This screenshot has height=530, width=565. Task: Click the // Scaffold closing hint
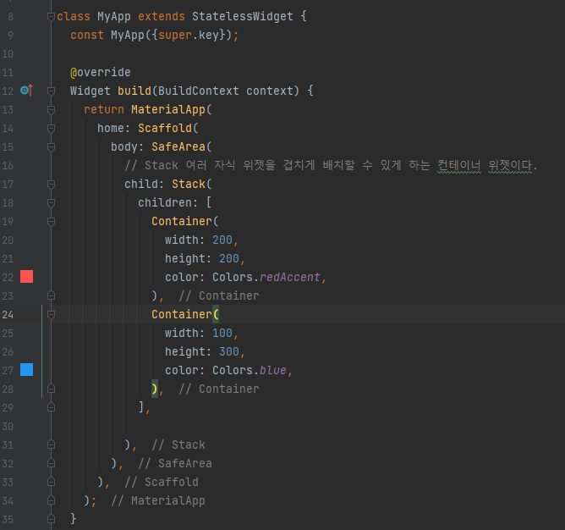click(162, 482)
